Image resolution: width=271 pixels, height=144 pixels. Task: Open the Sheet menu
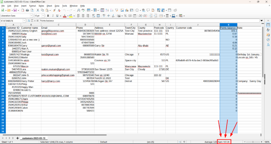(49, 6)
